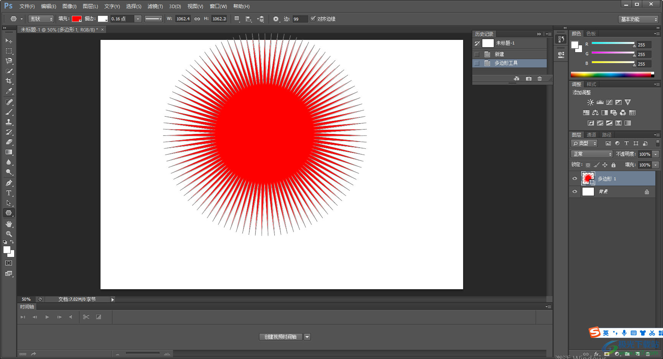Click 创建视频时间轴 button
Viewport: 663px width, 359px height.
(x=280, y=337)
